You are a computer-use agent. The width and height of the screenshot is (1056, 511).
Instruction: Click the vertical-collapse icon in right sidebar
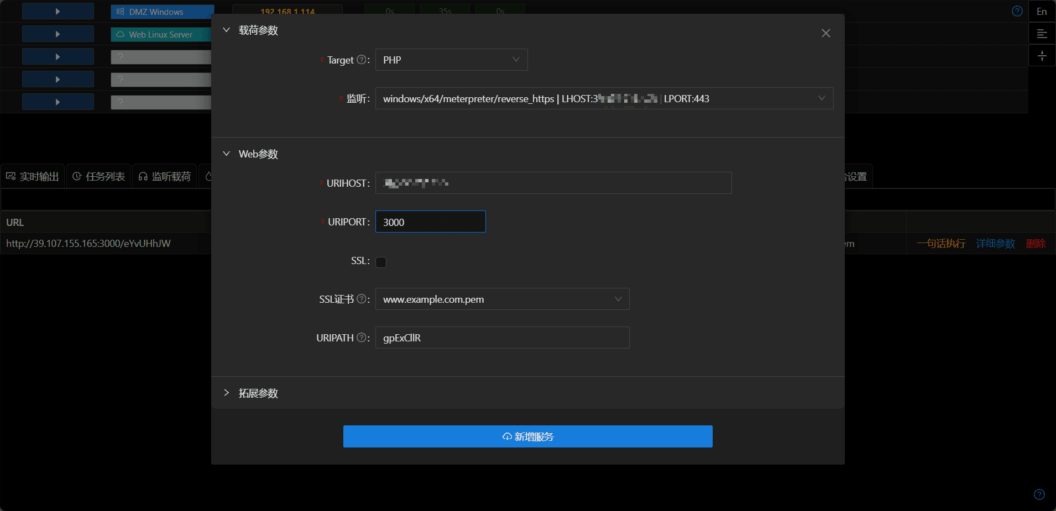click(x=1042, y=56)
